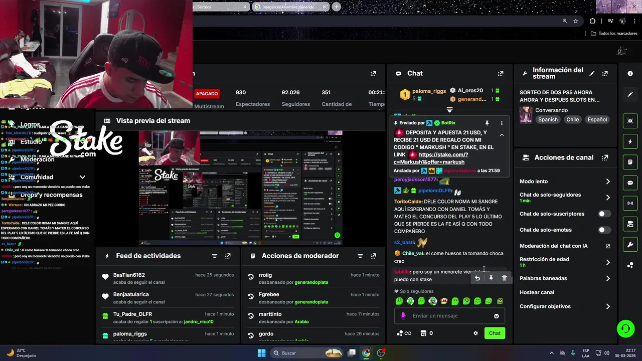The height and width of the screenshot is (361, 642).
Task: Pop out the Información del stream panel
Action: pyautogui.click(x=605, y=73)
